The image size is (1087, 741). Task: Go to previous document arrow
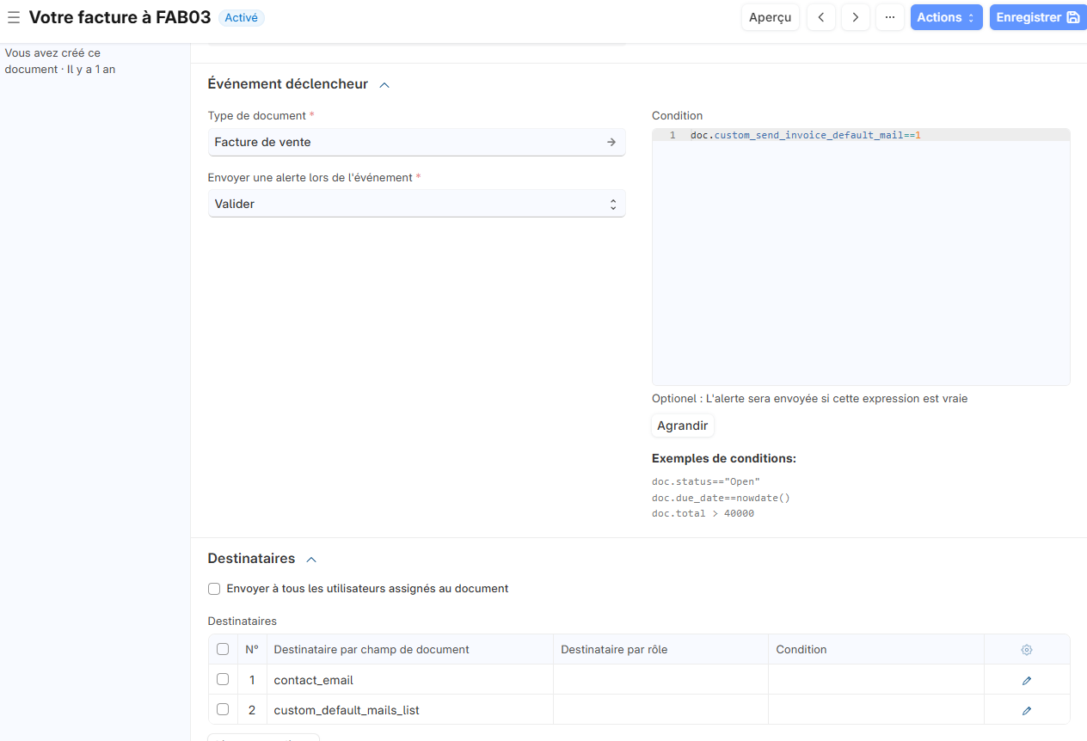coord(820,17)
